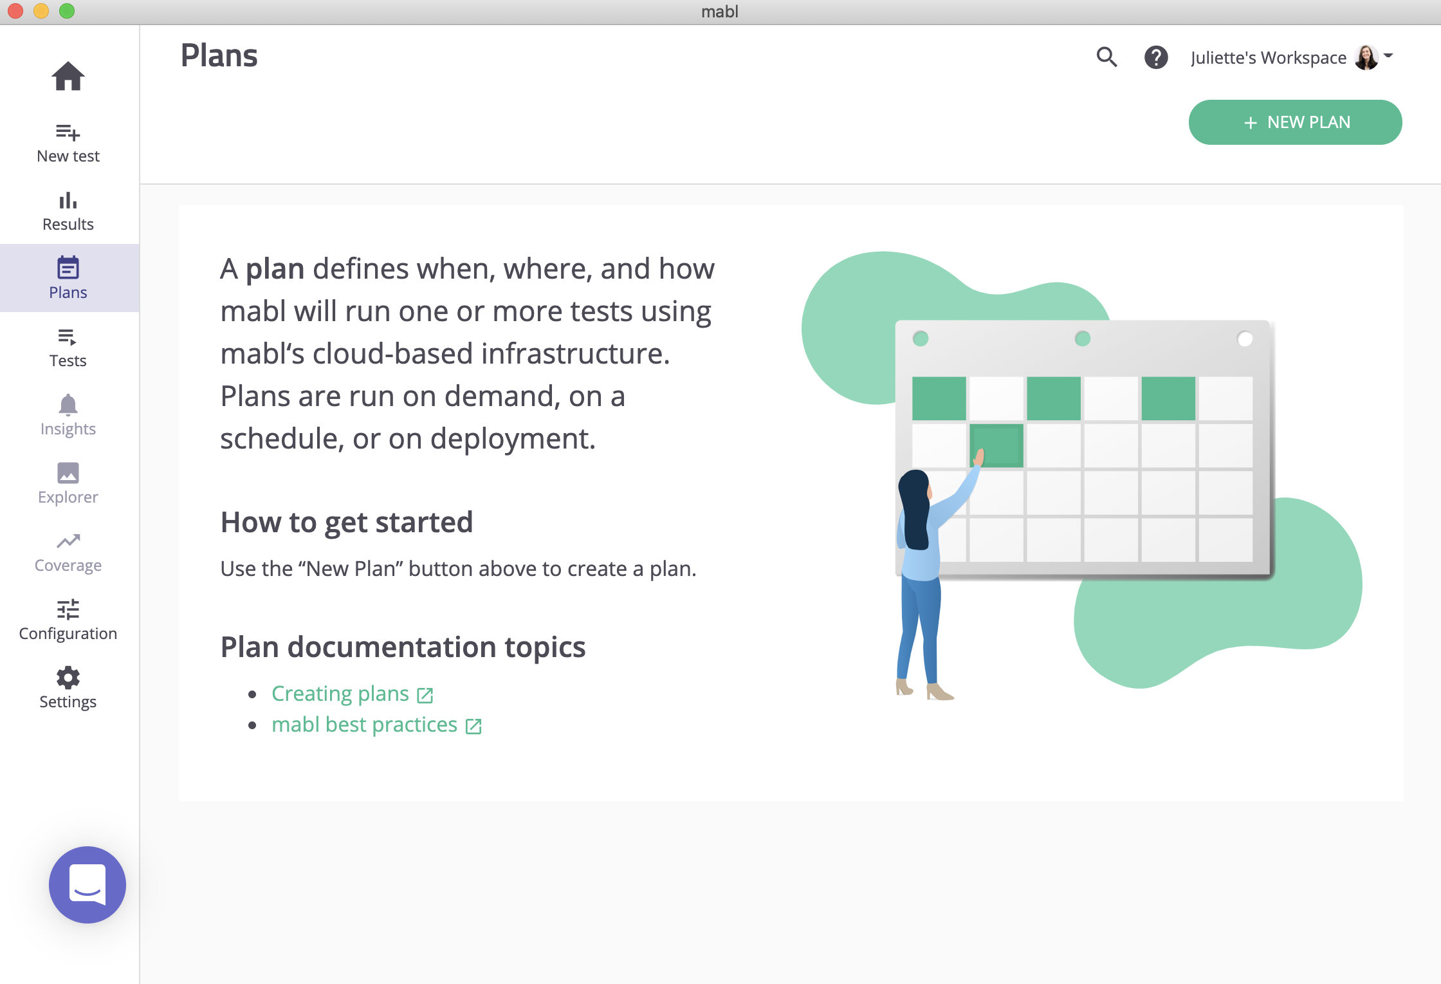Image resolution: width=1441 pixels, height=984 pixels.
Task: Open the Configuration sliders icon
Action: pos(68,609)
